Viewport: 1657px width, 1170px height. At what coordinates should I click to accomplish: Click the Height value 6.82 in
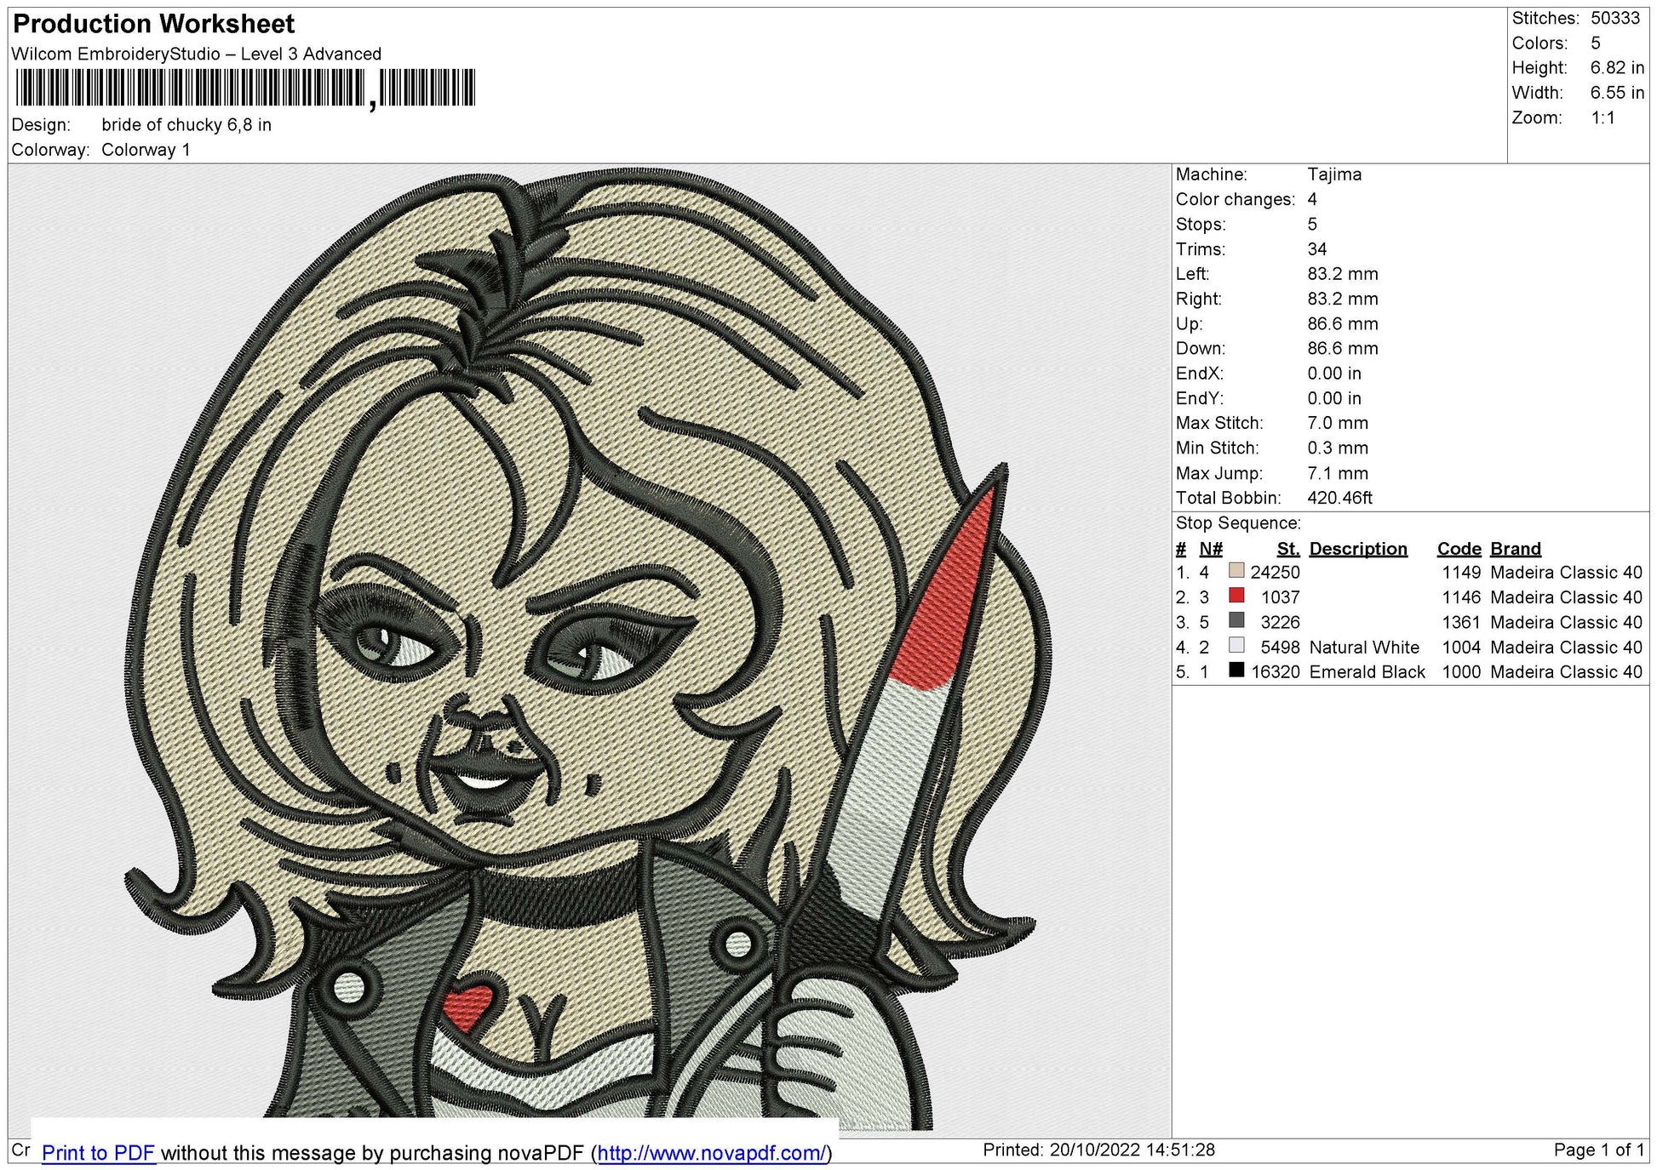point(1617,68)
